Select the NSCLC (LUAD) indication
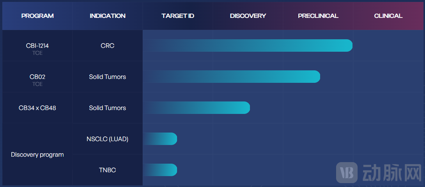Viewport: 425px width, 187px height. pos(108,139)
